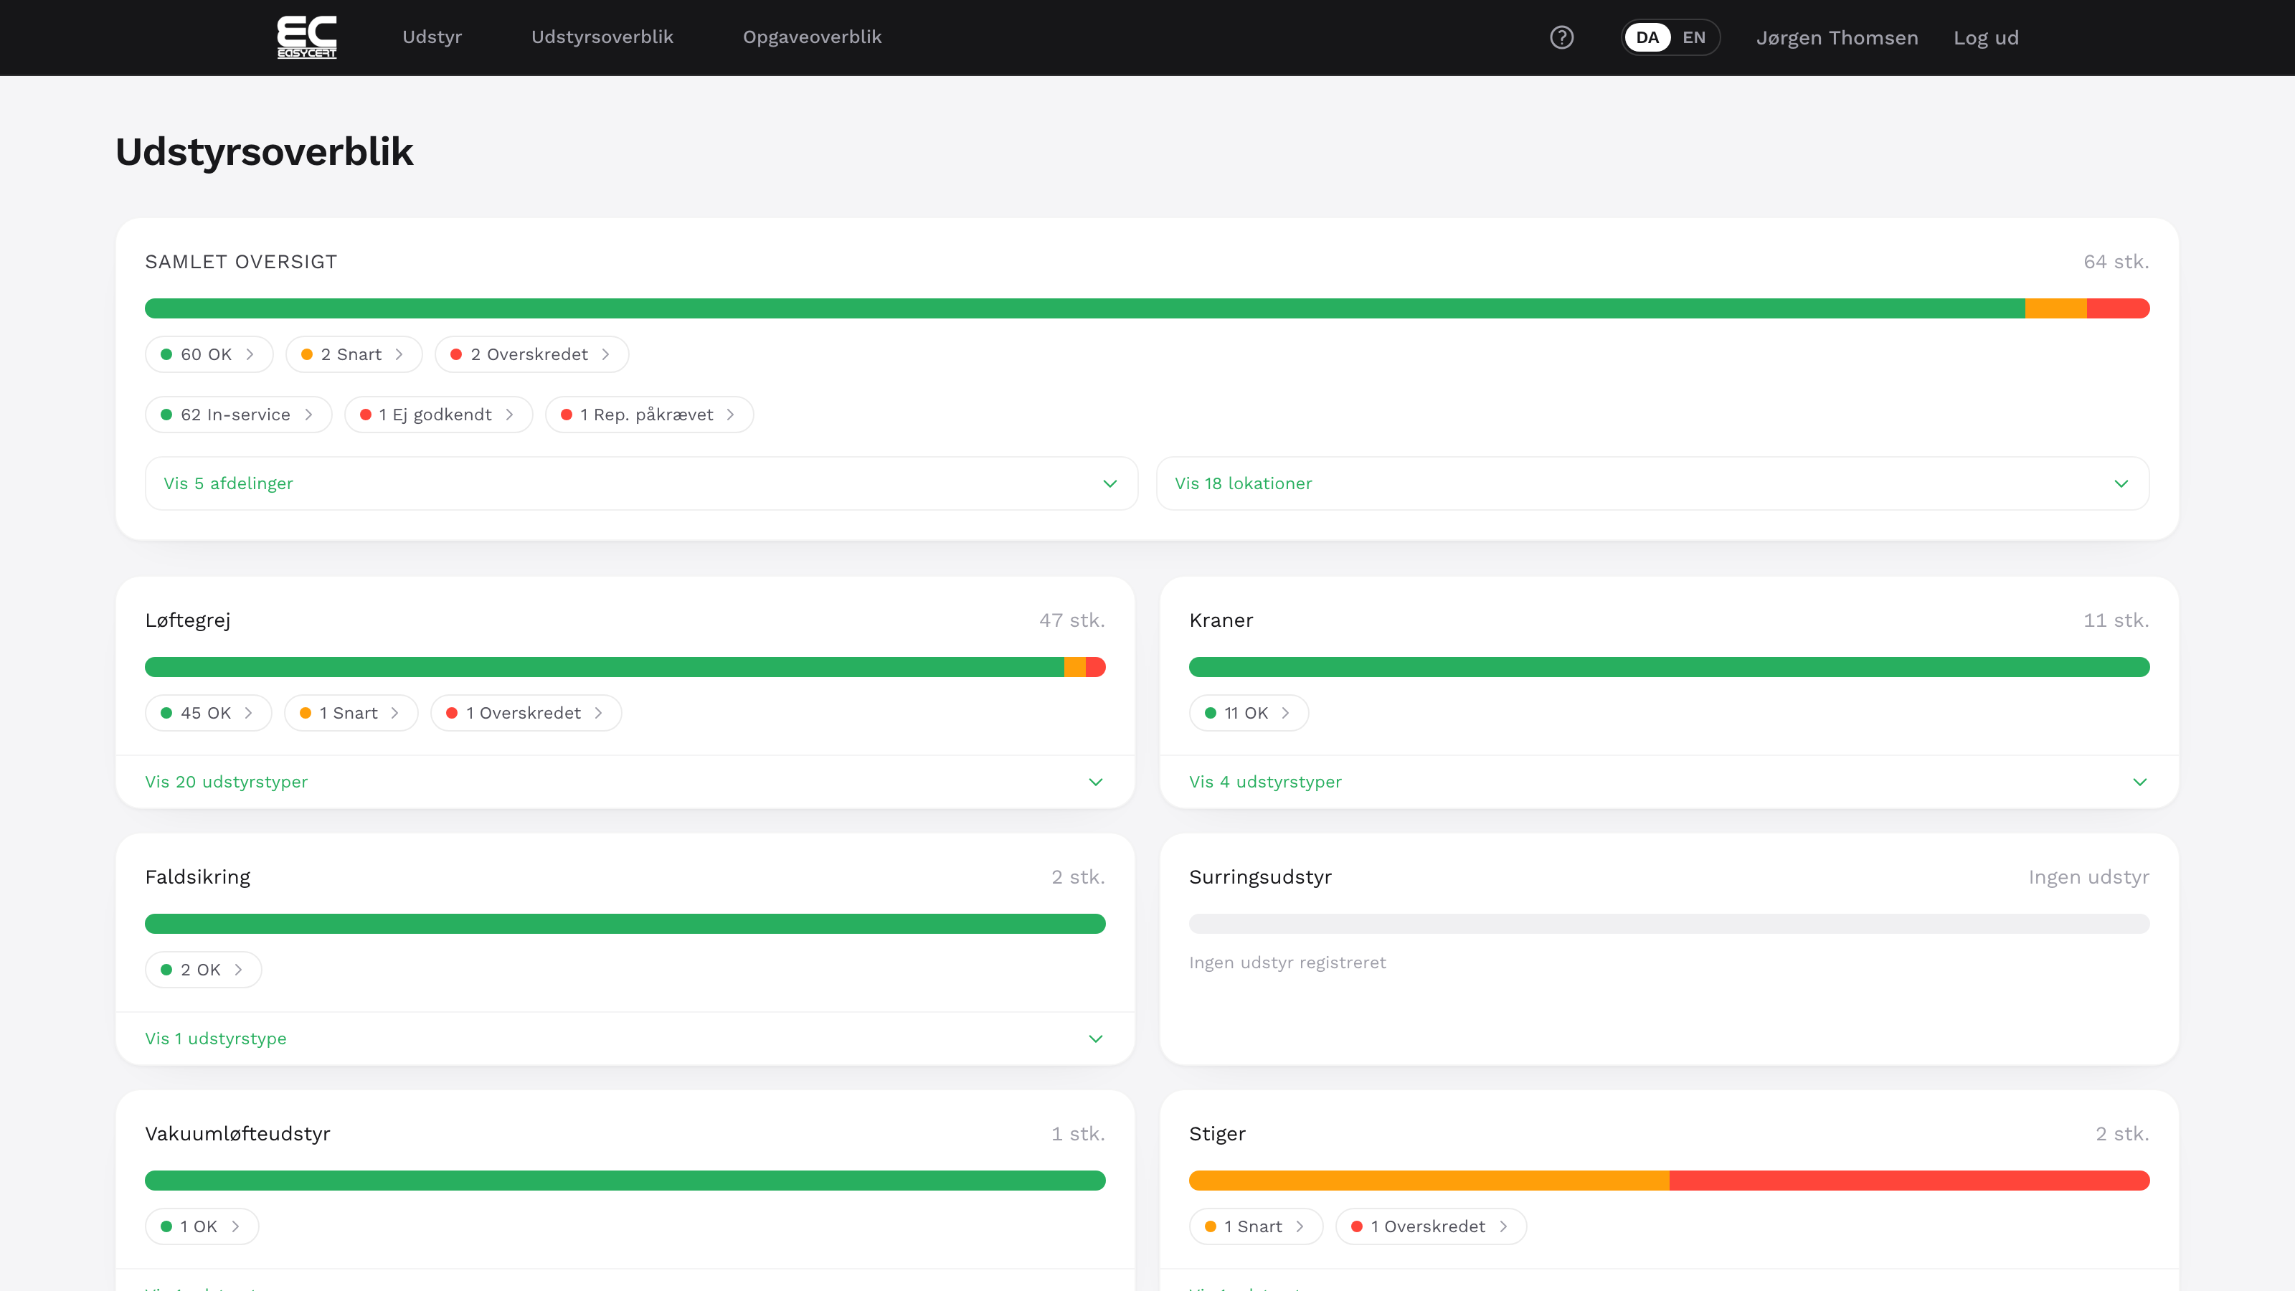Open 1 Snart chip under Stiger
2295x1291 pixels.
(x=1257, y=1227)
